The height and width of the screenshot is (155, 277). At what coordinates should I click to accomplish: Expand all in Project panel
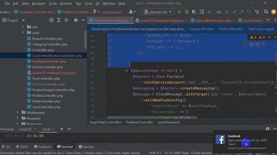pyautogui.click(x=59, y=20)
